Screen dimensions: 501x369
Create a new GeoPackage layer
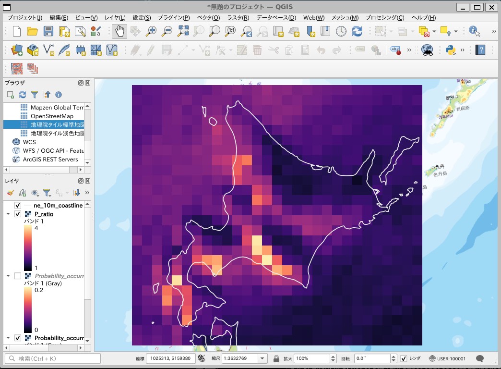(32, 50)
